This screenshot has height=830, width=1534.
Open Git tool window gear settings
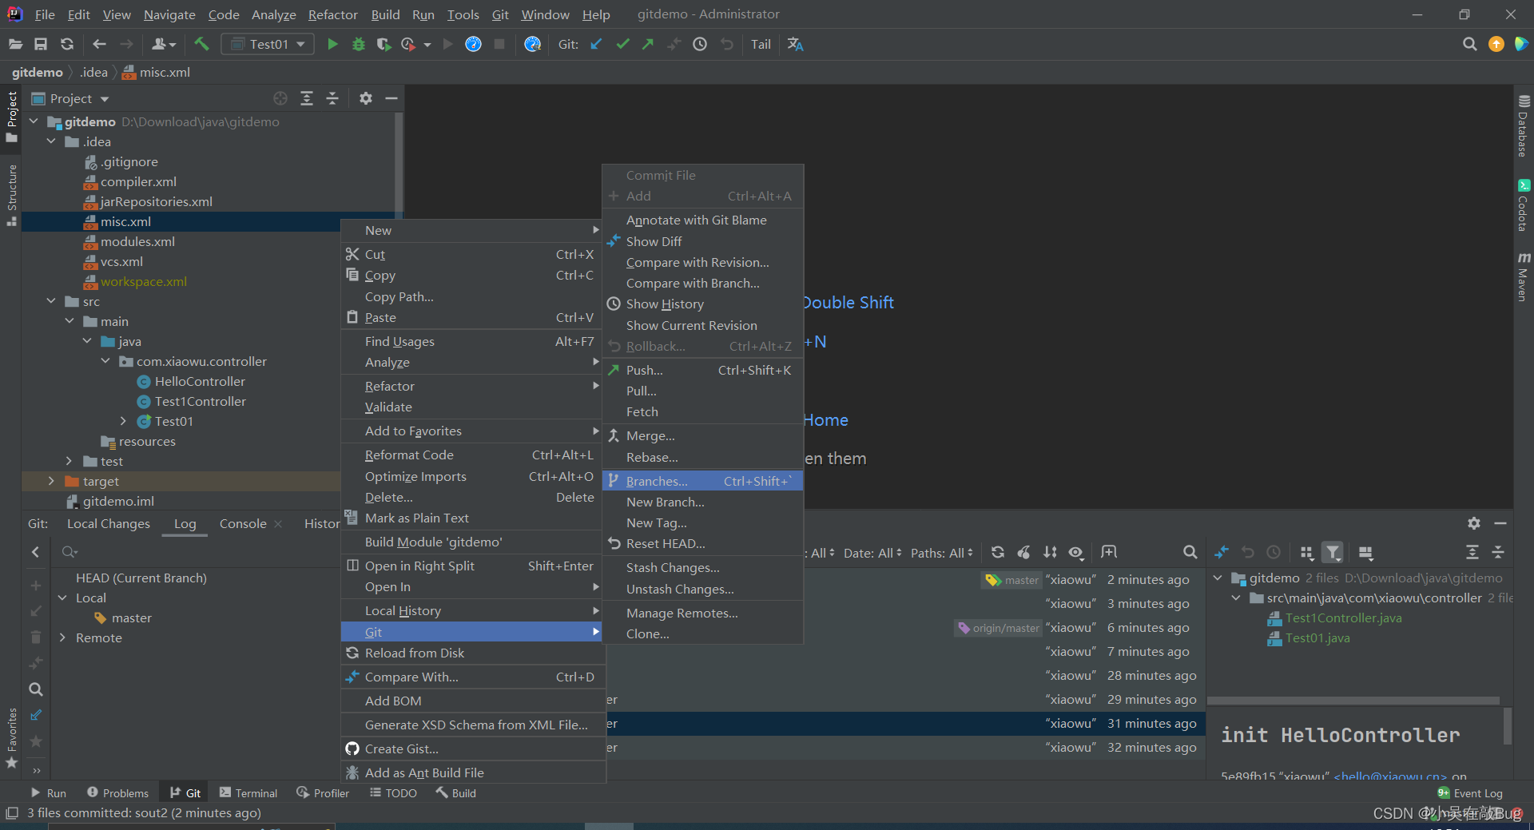(x=1474, y=523)
